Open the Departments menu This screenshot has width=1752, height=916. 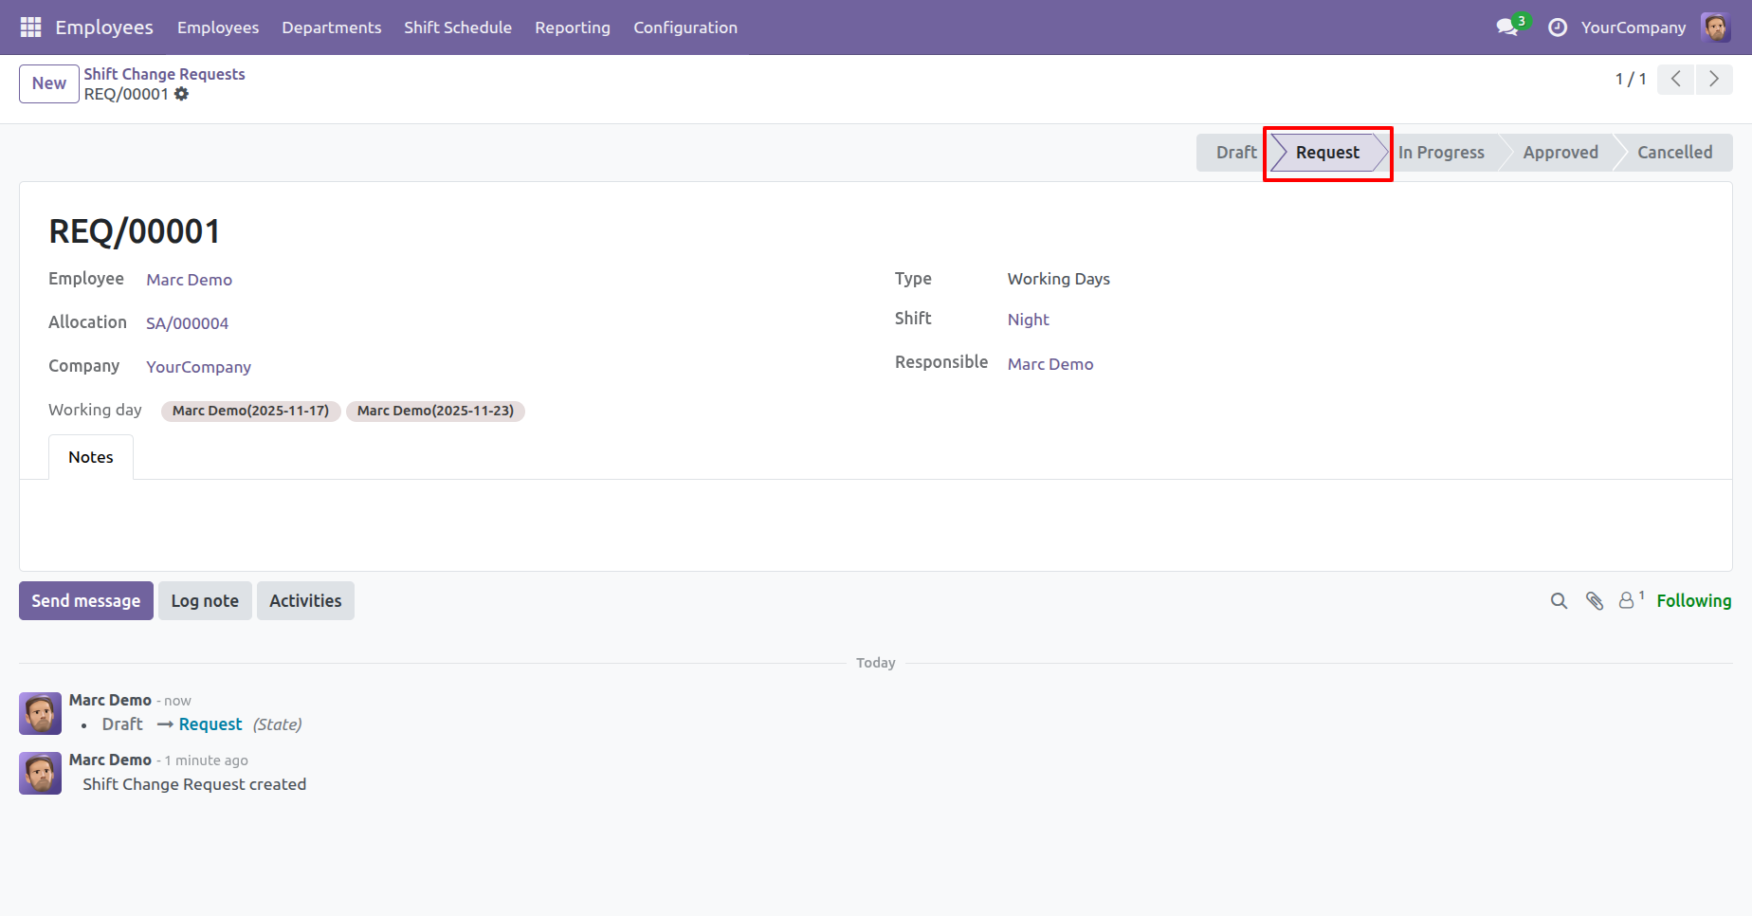click(332, 27)
